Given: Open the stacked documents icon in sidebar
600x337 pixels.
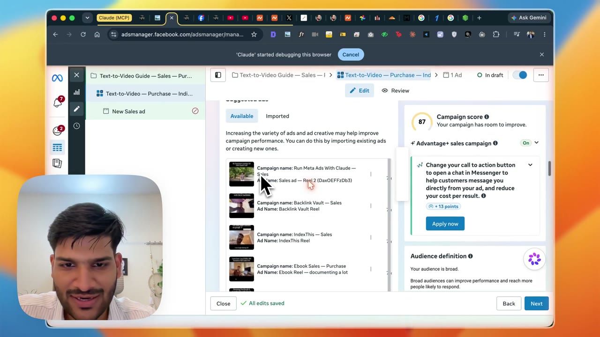Looking at the screenshot, I should click(57, 163).
